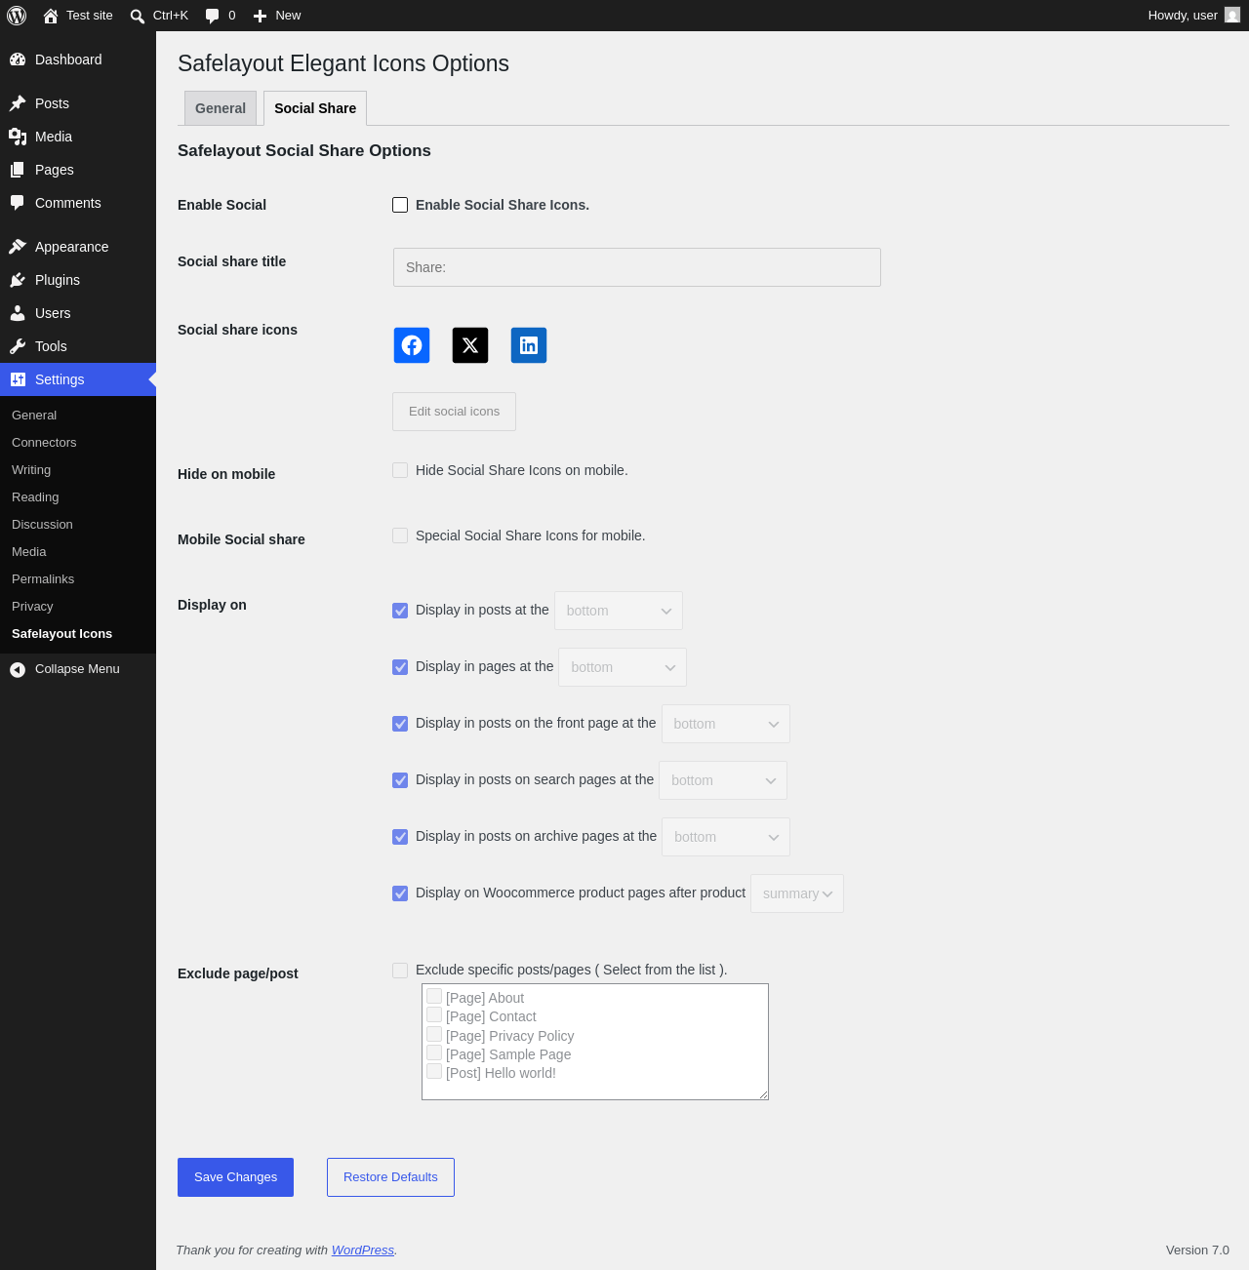1249x1270 pixels.
Task: Click the Appearance paintbrush icon
Action: point(18,247)
